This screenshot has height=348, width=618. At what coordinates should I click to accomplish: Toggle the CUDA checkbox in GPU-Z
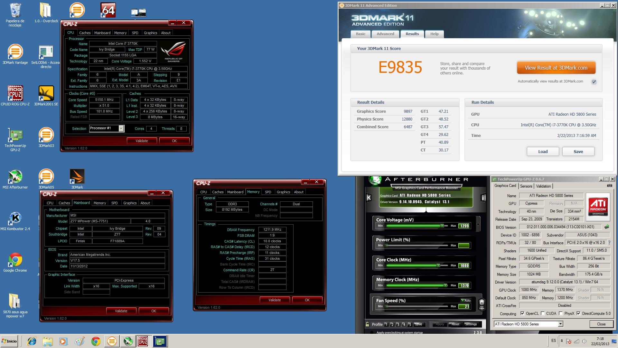coord(543,313)
